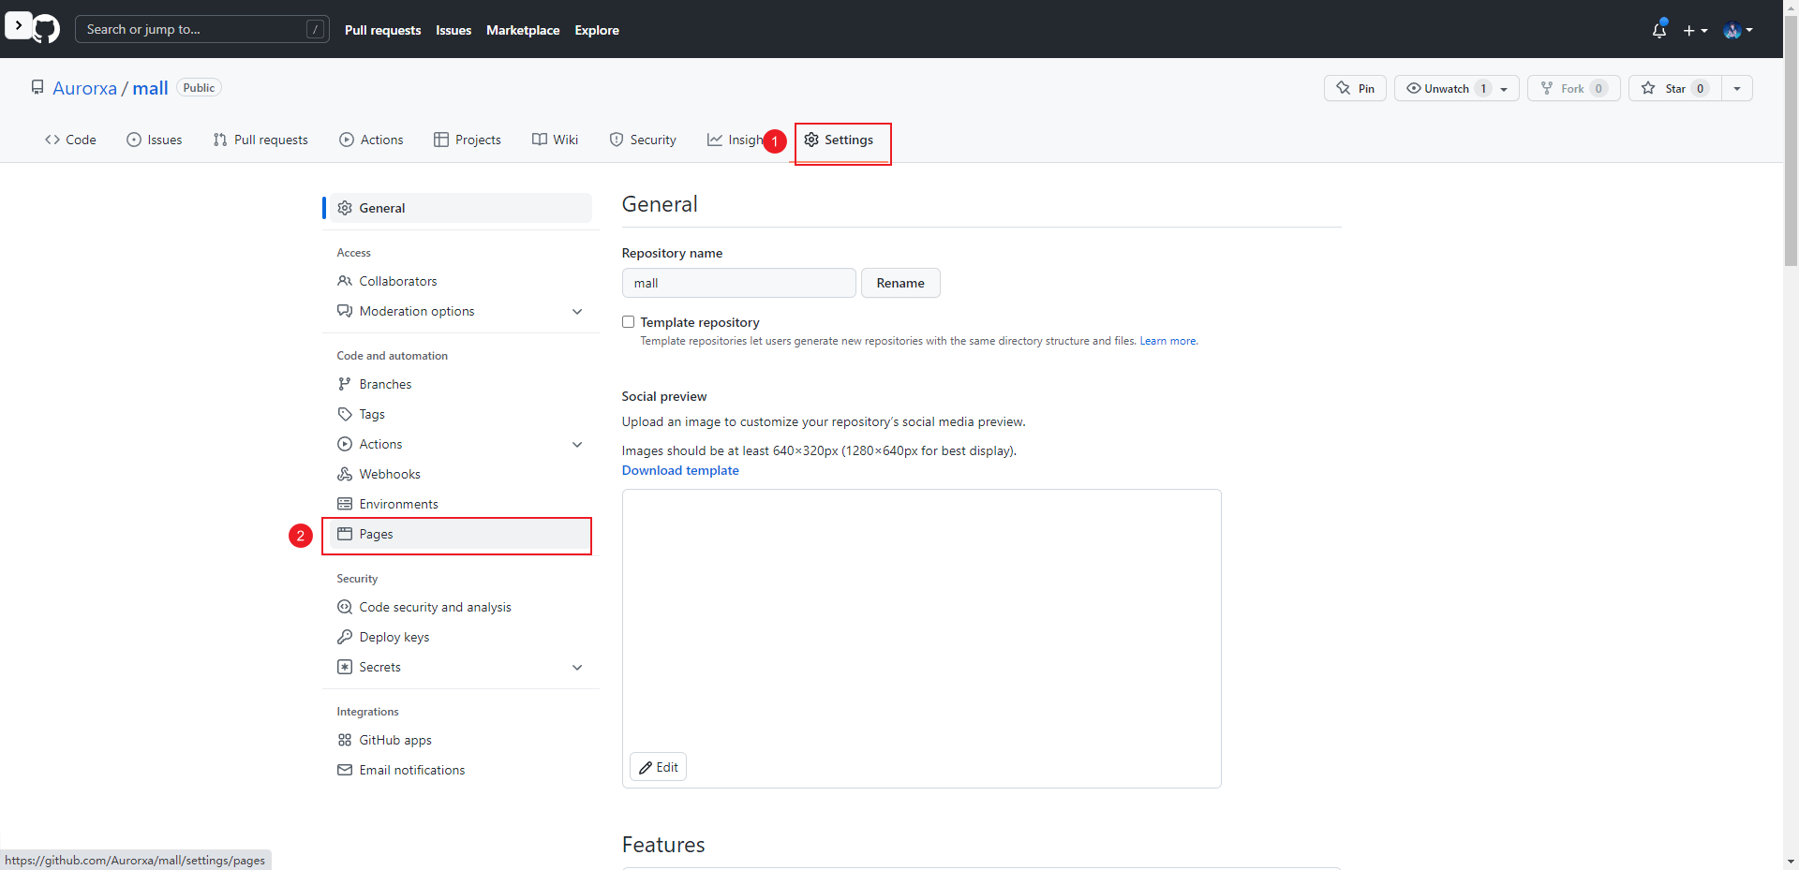This screenshot has height=870, width=1799.
Task: Enable the Template repository checkbox
Action: 629,322
